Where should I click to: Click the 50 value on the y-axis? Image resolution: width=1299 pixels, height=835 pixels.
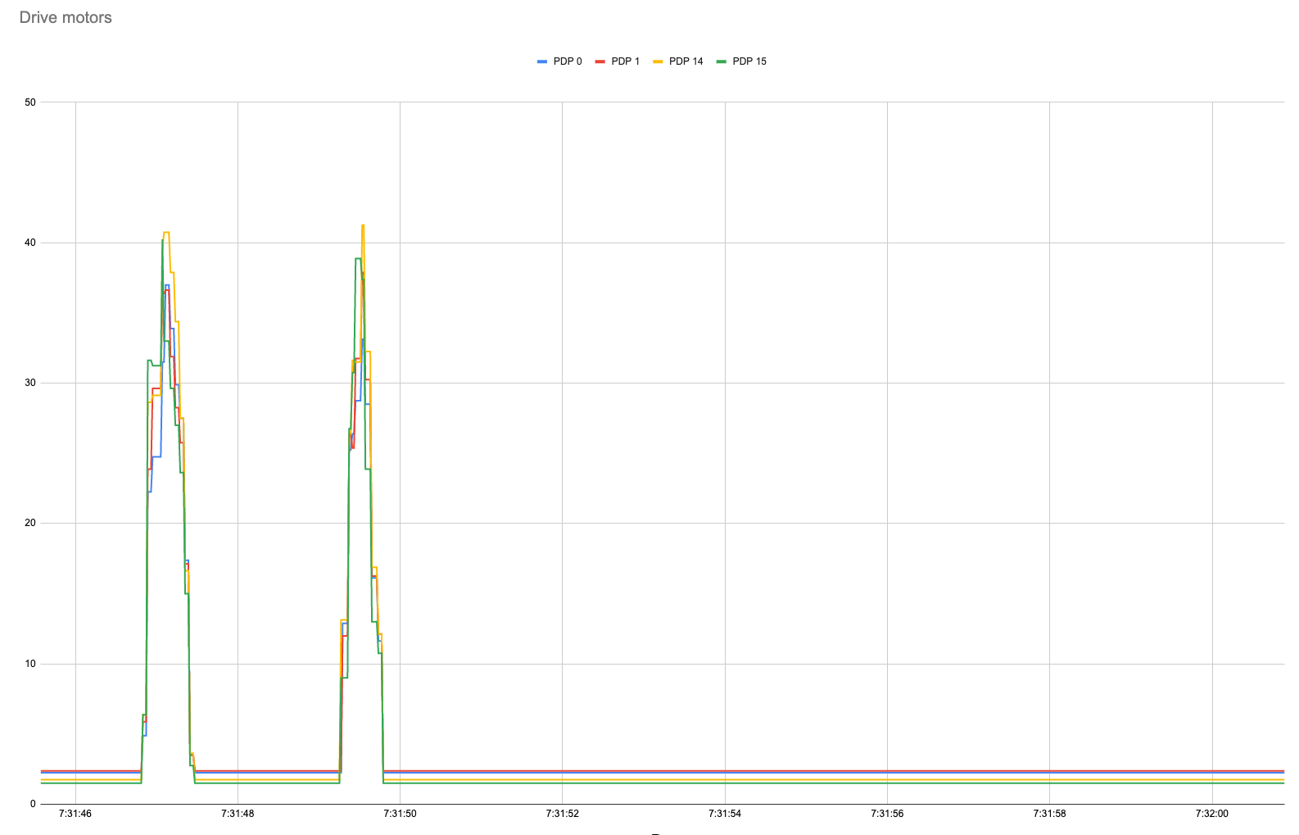click(30, 102)
